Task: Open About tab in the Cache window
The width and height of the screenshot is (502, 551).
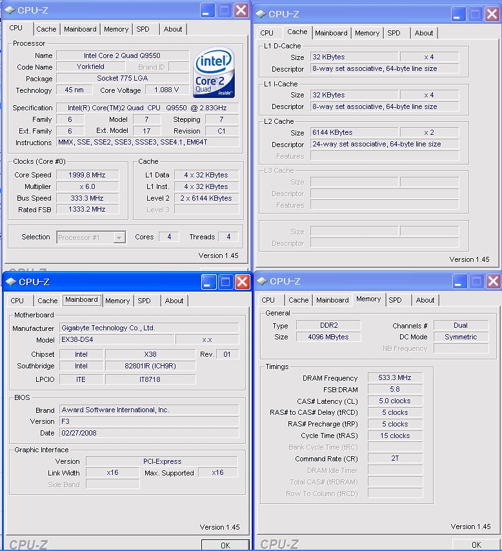Action: pos(424,33)
